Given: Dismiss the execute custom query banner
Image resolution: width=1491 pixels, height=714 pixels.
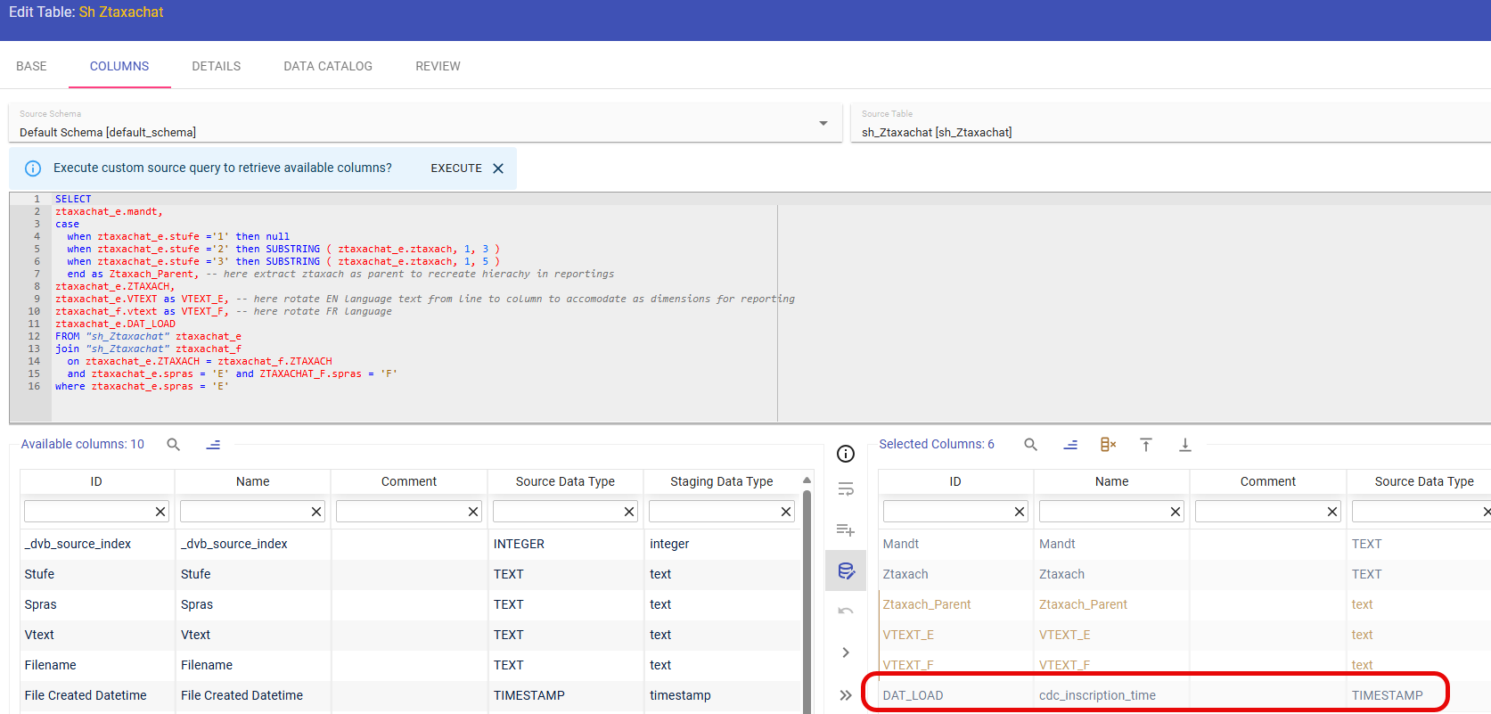Looking at the screenshot, I should [x=498, y=168].
